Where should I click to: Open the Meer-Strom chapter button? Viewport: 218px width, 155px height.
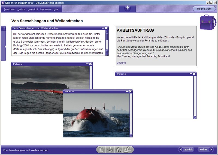pyautogui.click(x=204, y=9)
